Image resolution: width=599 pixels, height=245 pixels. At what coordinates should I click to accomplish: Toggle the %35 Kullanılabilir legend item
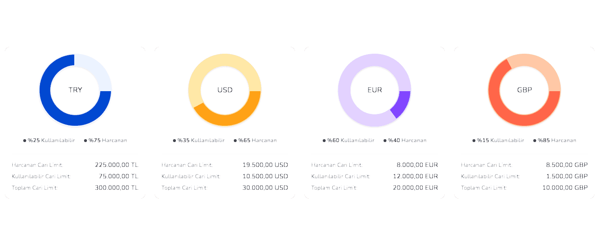click(199, 140)
